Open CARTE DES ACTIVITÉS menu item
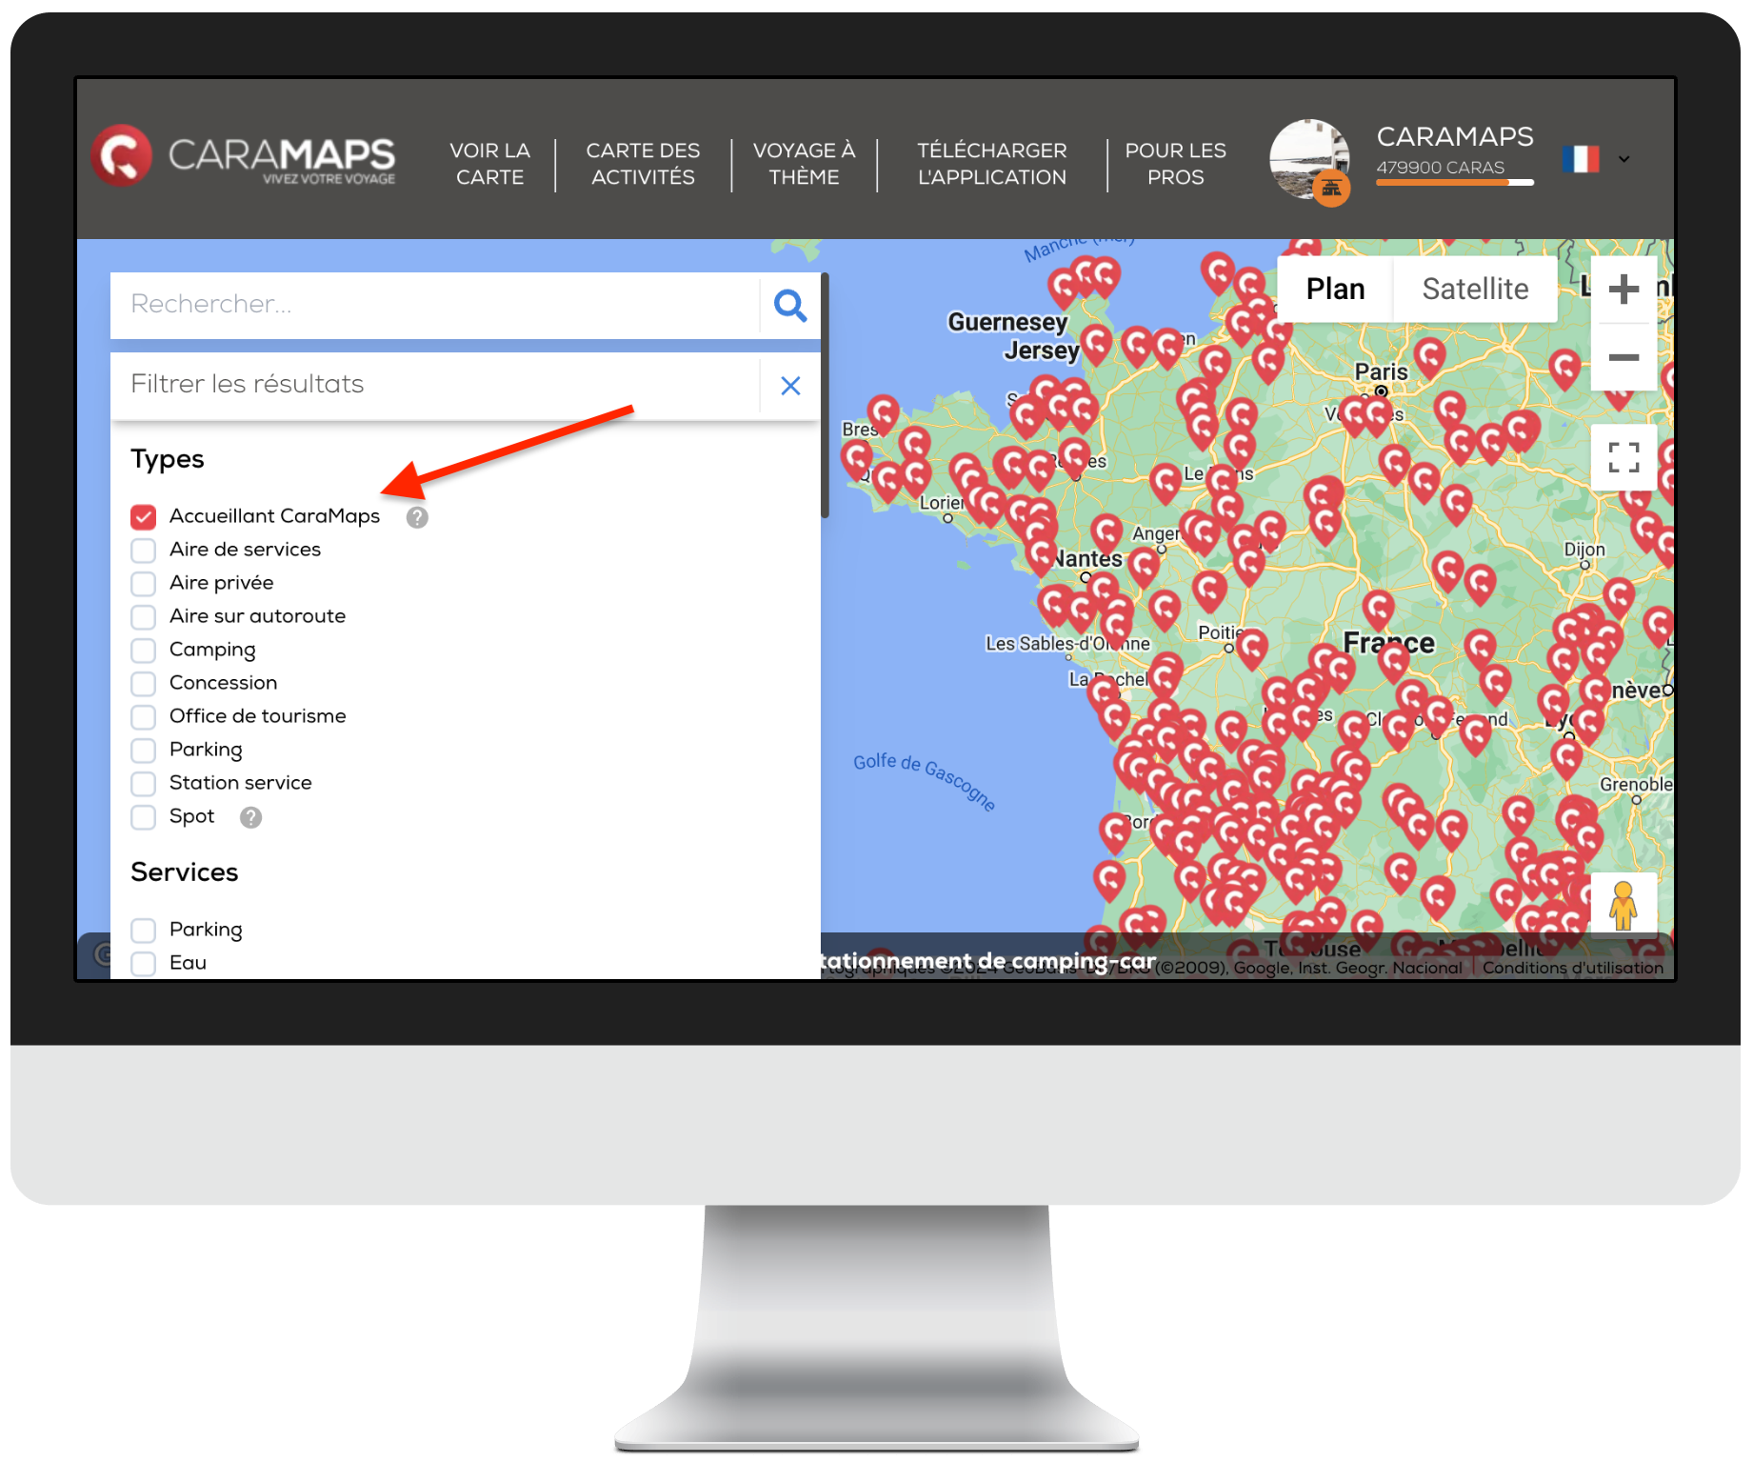This screenshot has height=1462, width=1753. (x=643, y=164)
